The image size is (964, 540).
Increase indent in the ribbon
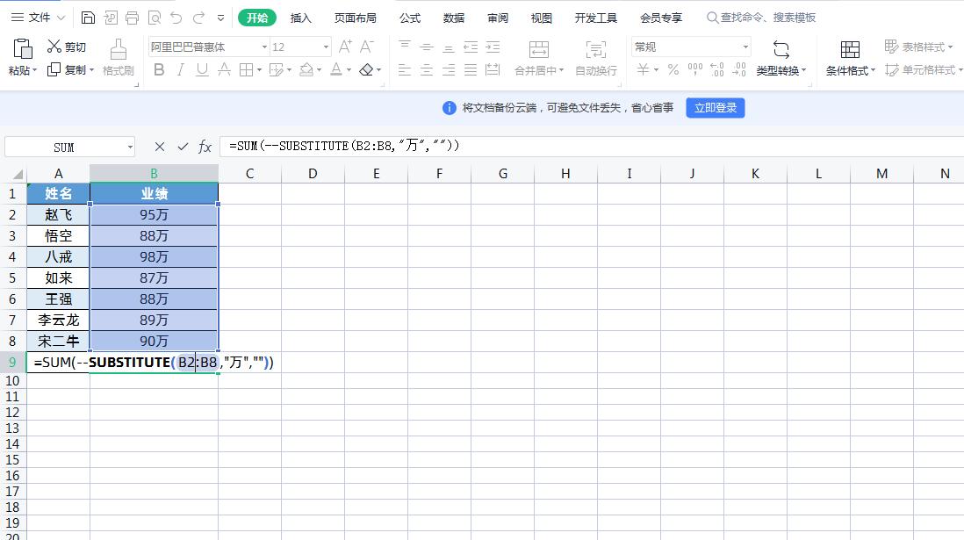(x=493, y=47)
